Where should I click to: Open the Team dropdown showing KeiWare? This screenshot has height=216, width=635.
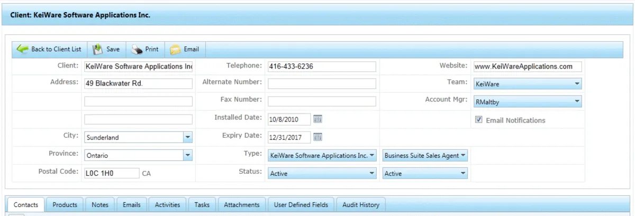(577, 83)
